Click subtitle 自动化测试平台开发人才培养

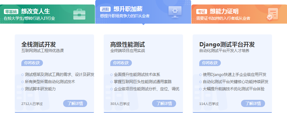(224, 51)
